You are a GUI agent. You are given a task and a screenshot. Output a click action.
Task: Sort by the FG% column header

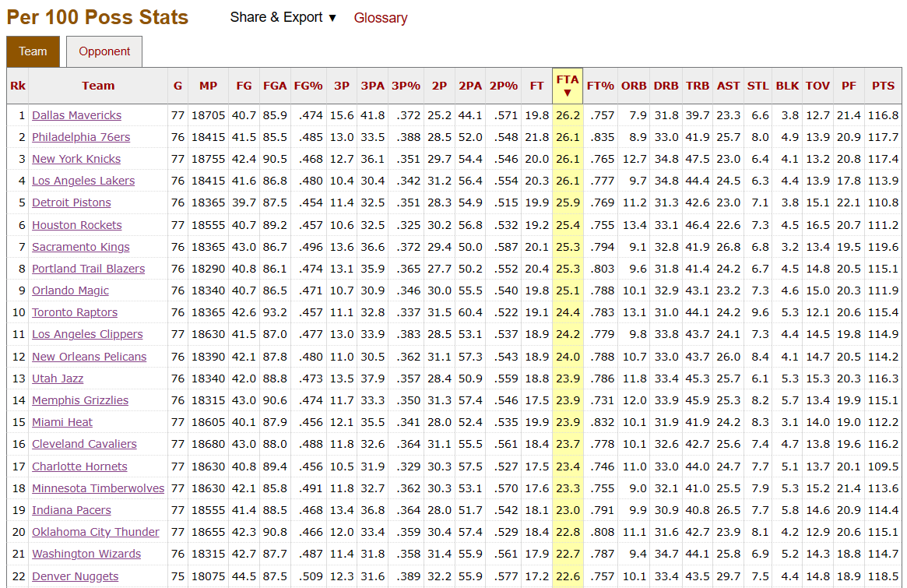[x=308, y=86]
